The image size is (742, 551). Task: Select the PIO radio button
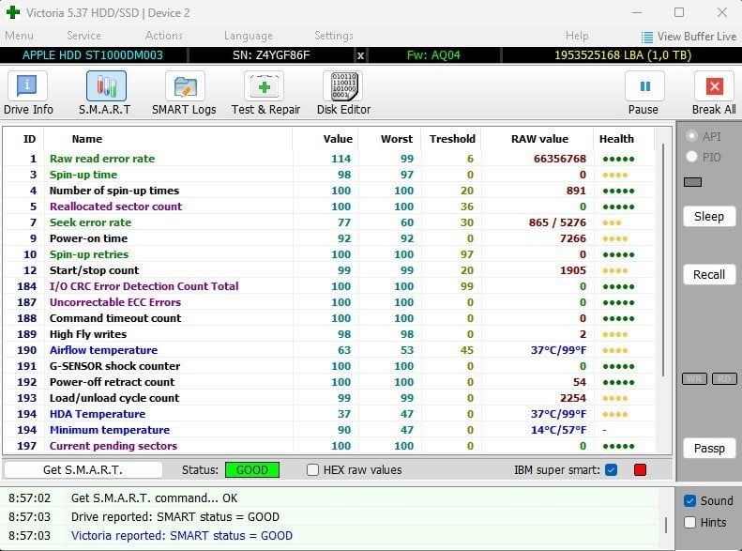[692, 157]
